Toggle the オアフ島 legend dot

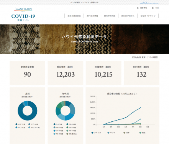[x=16, y=124]
